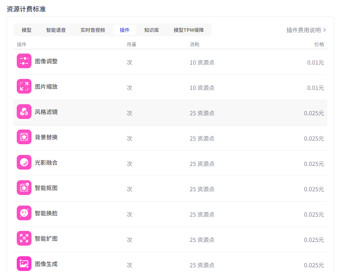Click the 图片缩放 plugin name
The height and width of the screenshot is (273, 340).
46,87
